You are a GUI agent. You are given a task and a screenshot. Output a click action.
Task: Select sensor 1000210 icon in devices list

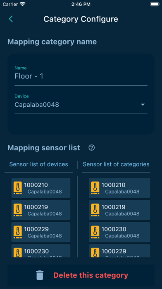click(18, 188)
